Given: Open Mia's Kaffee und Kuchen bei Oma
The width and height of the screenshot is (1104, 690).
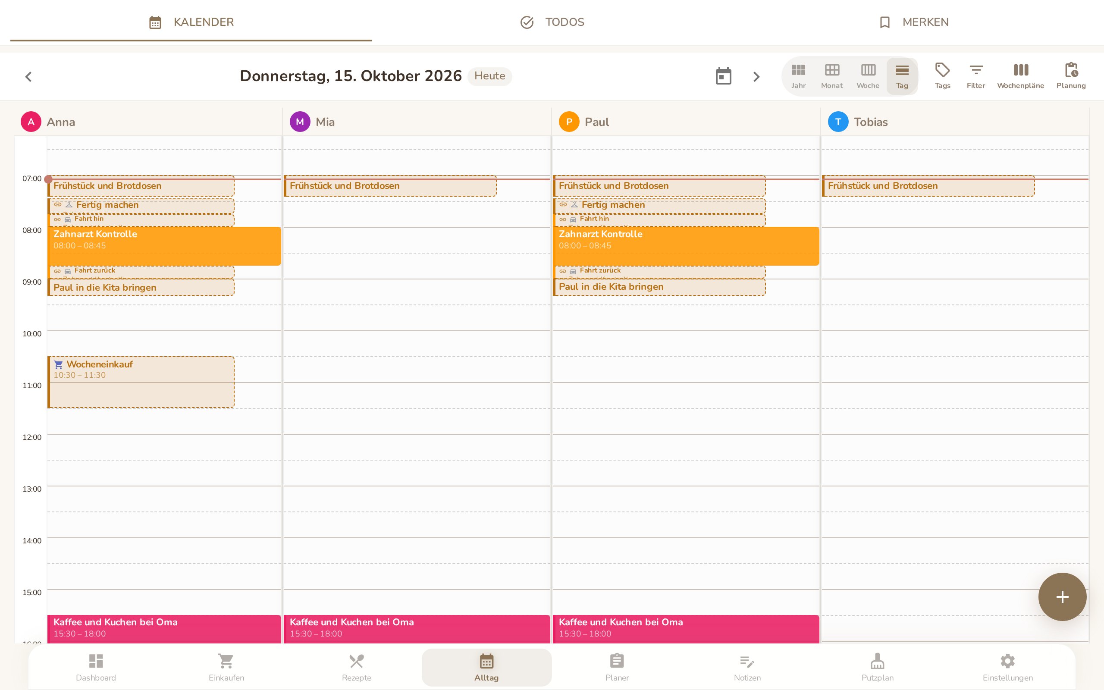Looking at the screenshot, I should (417, 629).
